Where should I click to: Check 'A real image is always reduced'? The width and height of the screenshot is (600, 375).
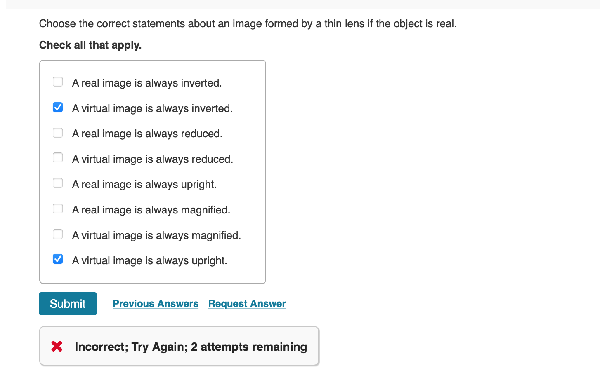57,132
